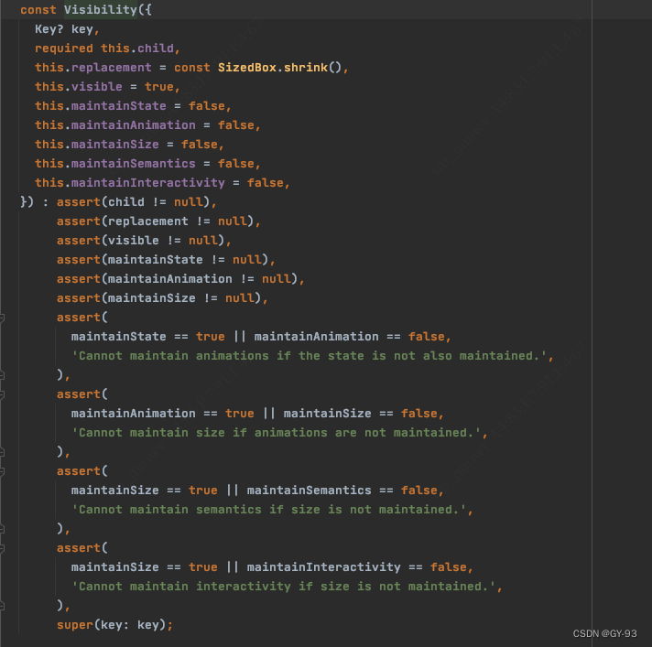Click 'maintainAnimation == true || maintainSize == false' condition
This screenshot has height=647, width=652.
point(254,413)
